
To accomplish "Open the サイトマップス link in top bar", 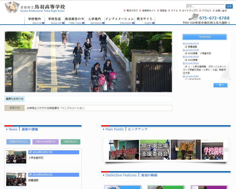I will (190, 11).
